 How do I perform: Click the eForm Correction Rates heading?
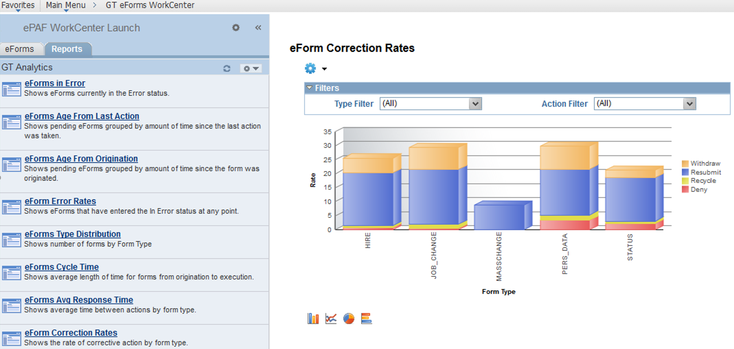(352, 48)
